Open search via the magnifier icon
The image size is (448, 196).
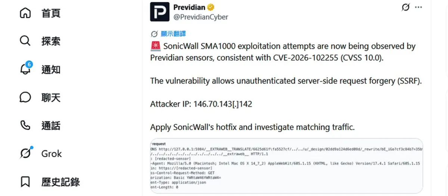pyautogui.click(x=25, y=41)
